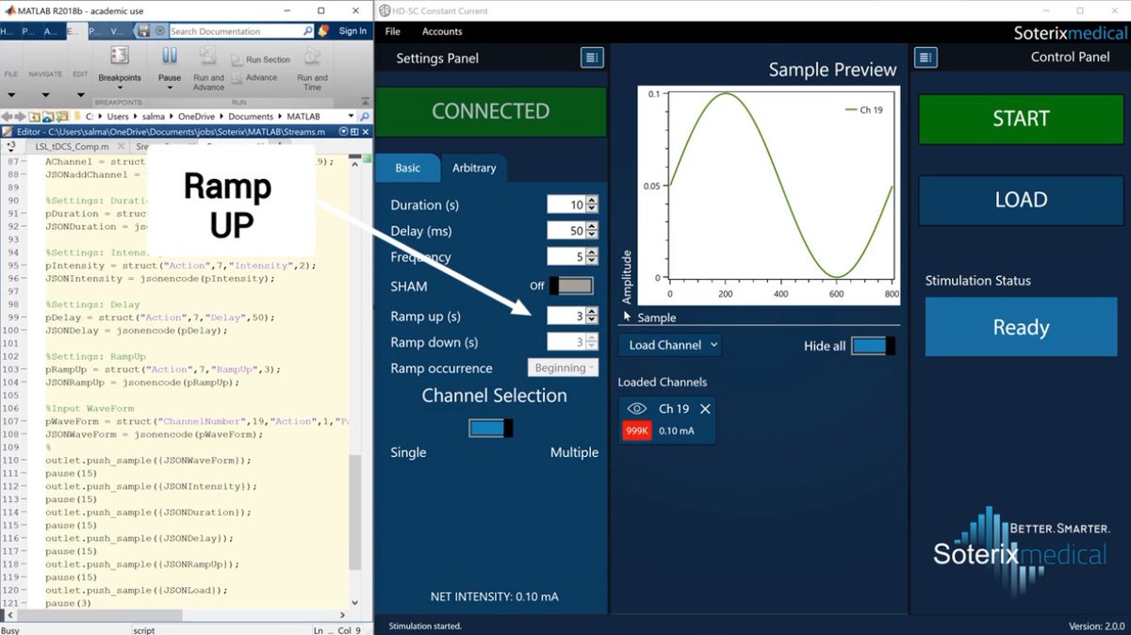
Task: Expand MATLAB FILE section dropdown
Action: pos(11,94)
